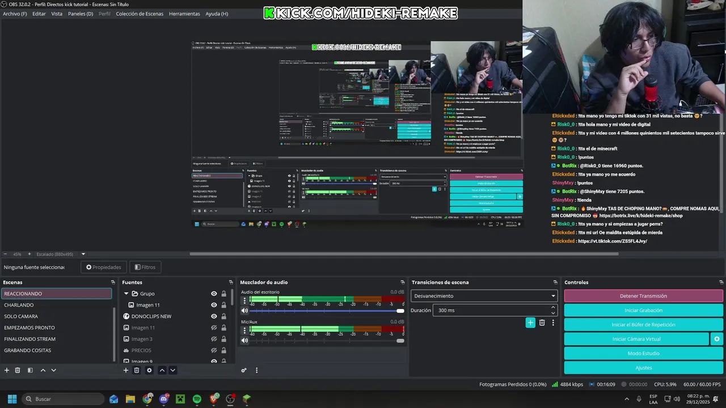Viewport: 726px width, 408px height.
Task: Open Ajustes from Controles panel
Action: pos(643,368)
